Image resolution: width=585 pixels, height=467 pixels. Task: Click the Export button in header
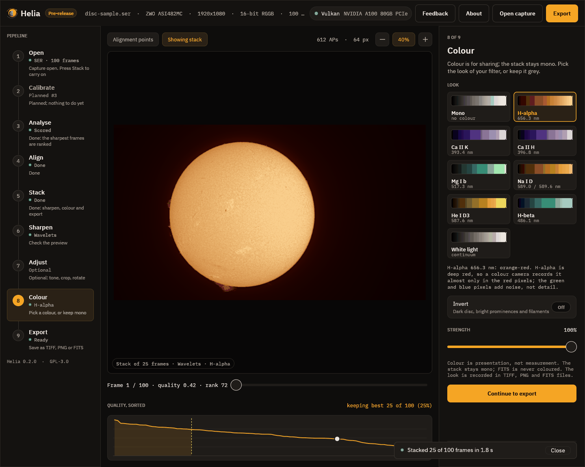point(562,13)
